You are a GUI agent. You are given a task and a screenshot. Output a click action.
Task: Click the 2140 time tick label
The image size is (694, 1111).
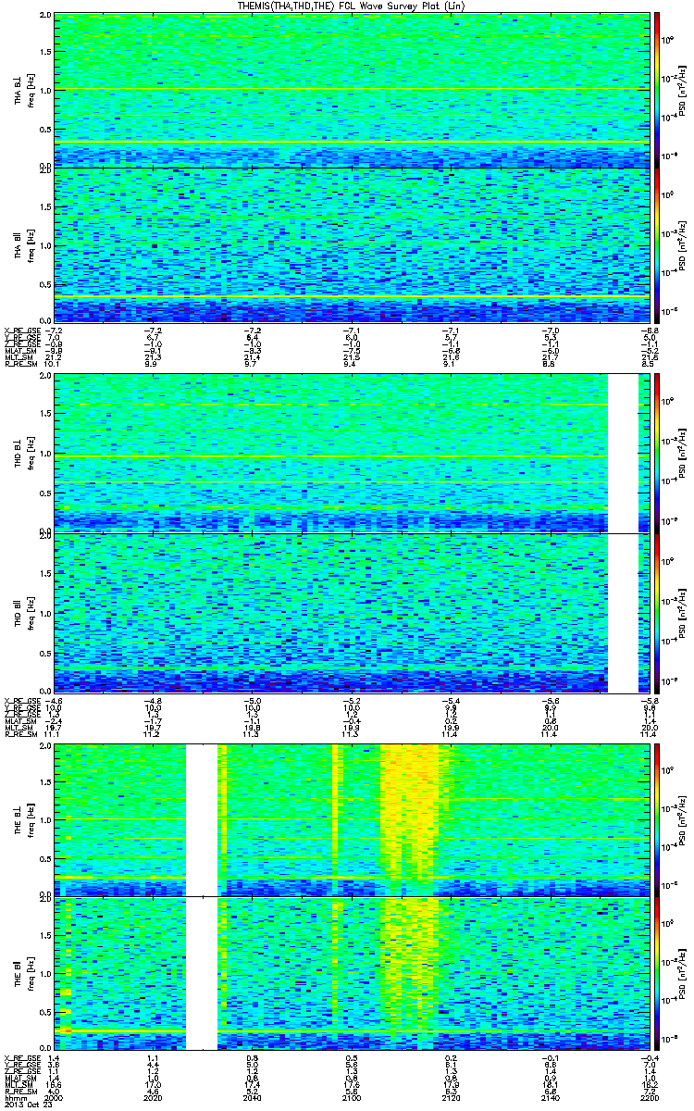click(550, 1097)
